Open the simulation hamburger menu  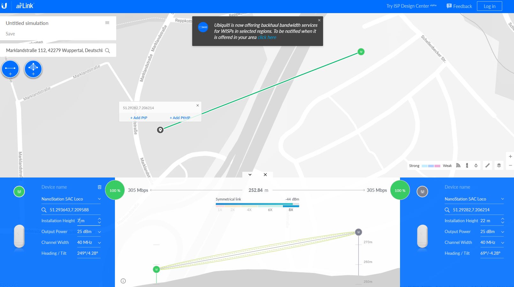[x=107, y=23]
